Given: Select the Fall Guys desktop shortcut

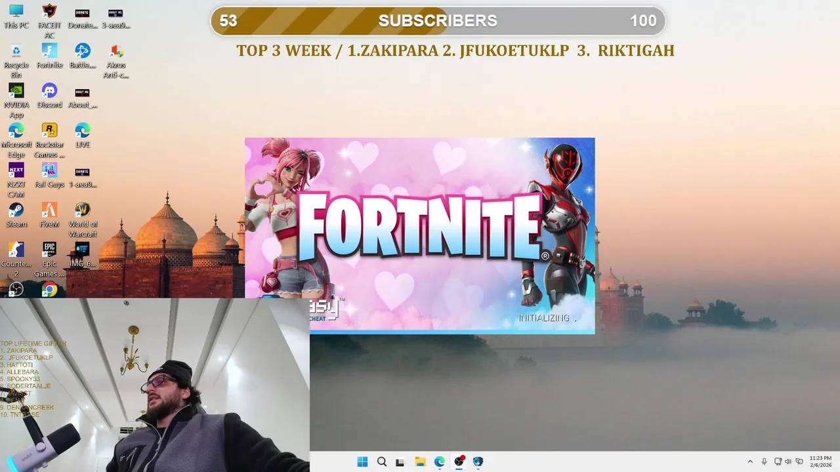Looking at the screenshot, I should tap(49, 176).
